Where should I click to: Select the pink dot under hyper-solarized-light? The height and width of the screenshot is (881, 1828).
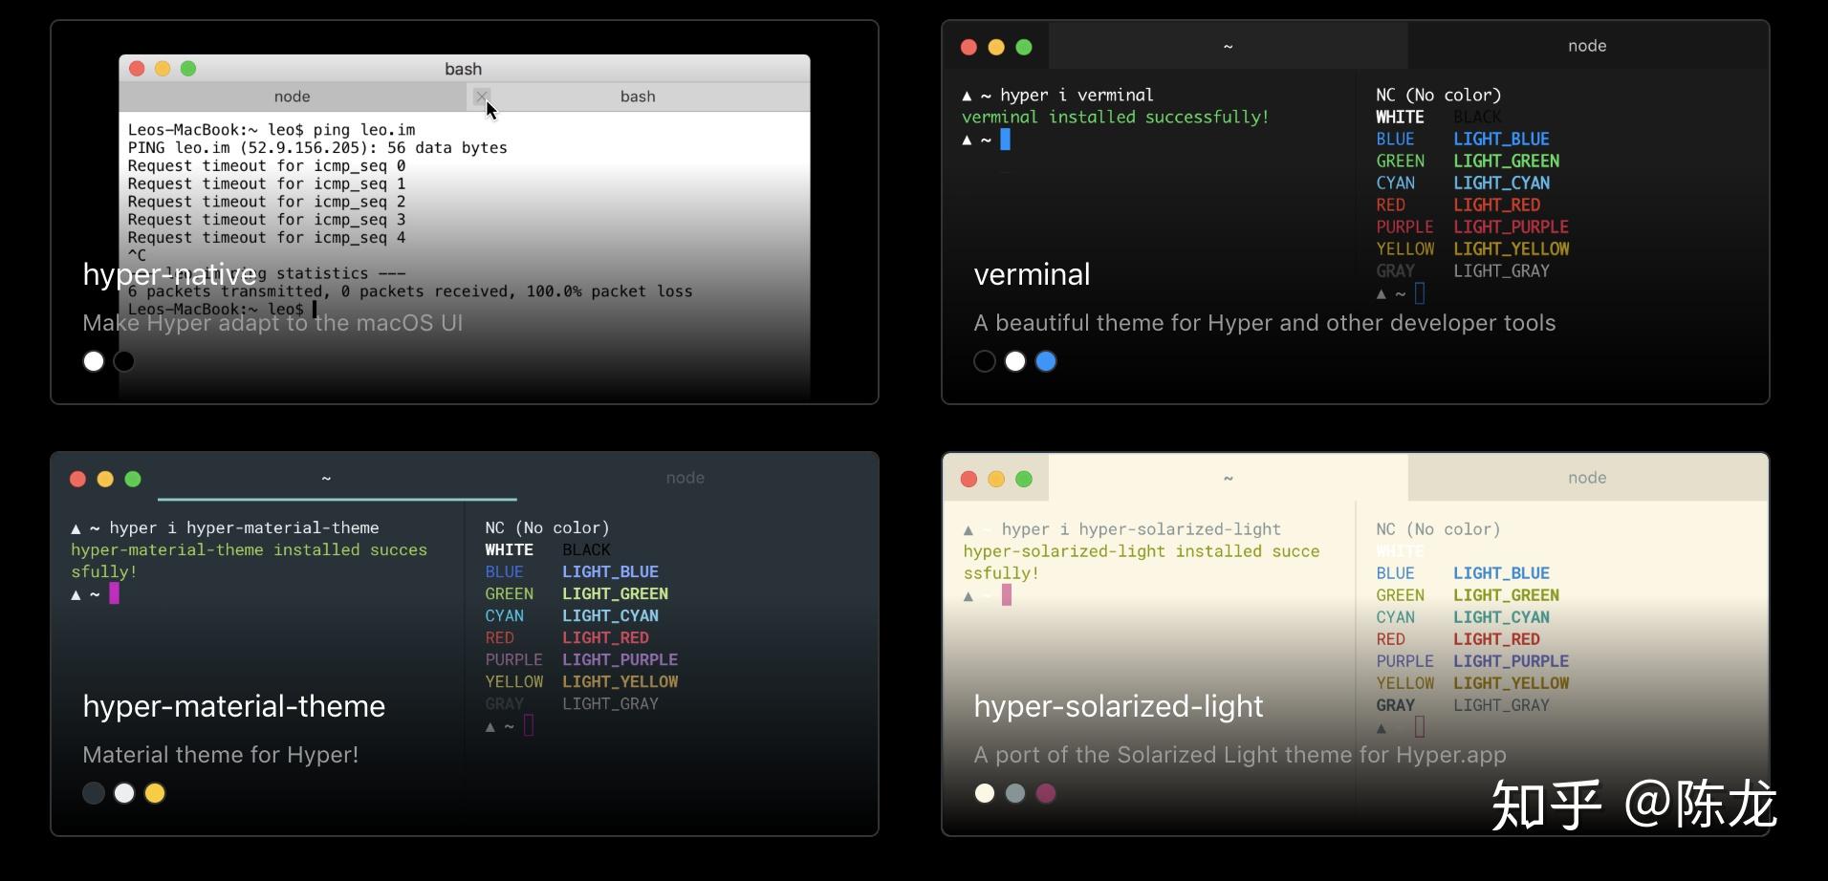1045,794
